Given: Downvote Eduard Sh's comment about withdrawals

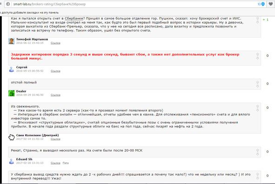Looking at the screenshot, I should [257, 154].
